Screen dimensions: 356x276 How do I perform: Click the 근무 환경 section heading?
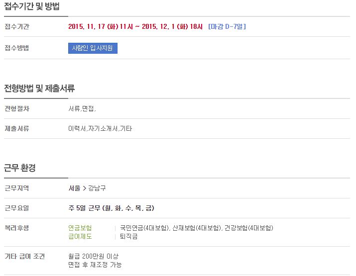coord(20,168)
